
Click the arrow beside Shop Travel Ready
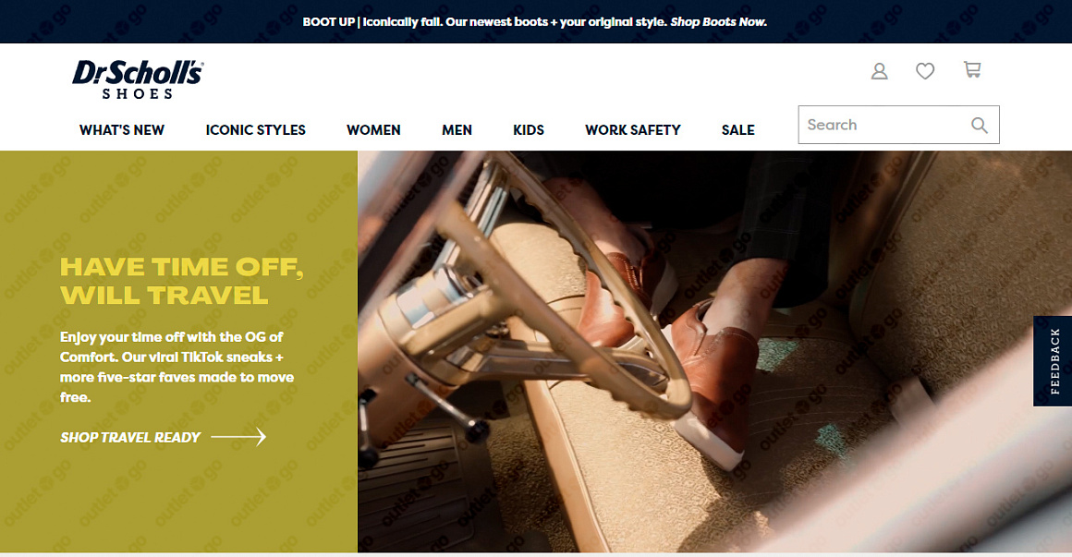click(238, 437)
